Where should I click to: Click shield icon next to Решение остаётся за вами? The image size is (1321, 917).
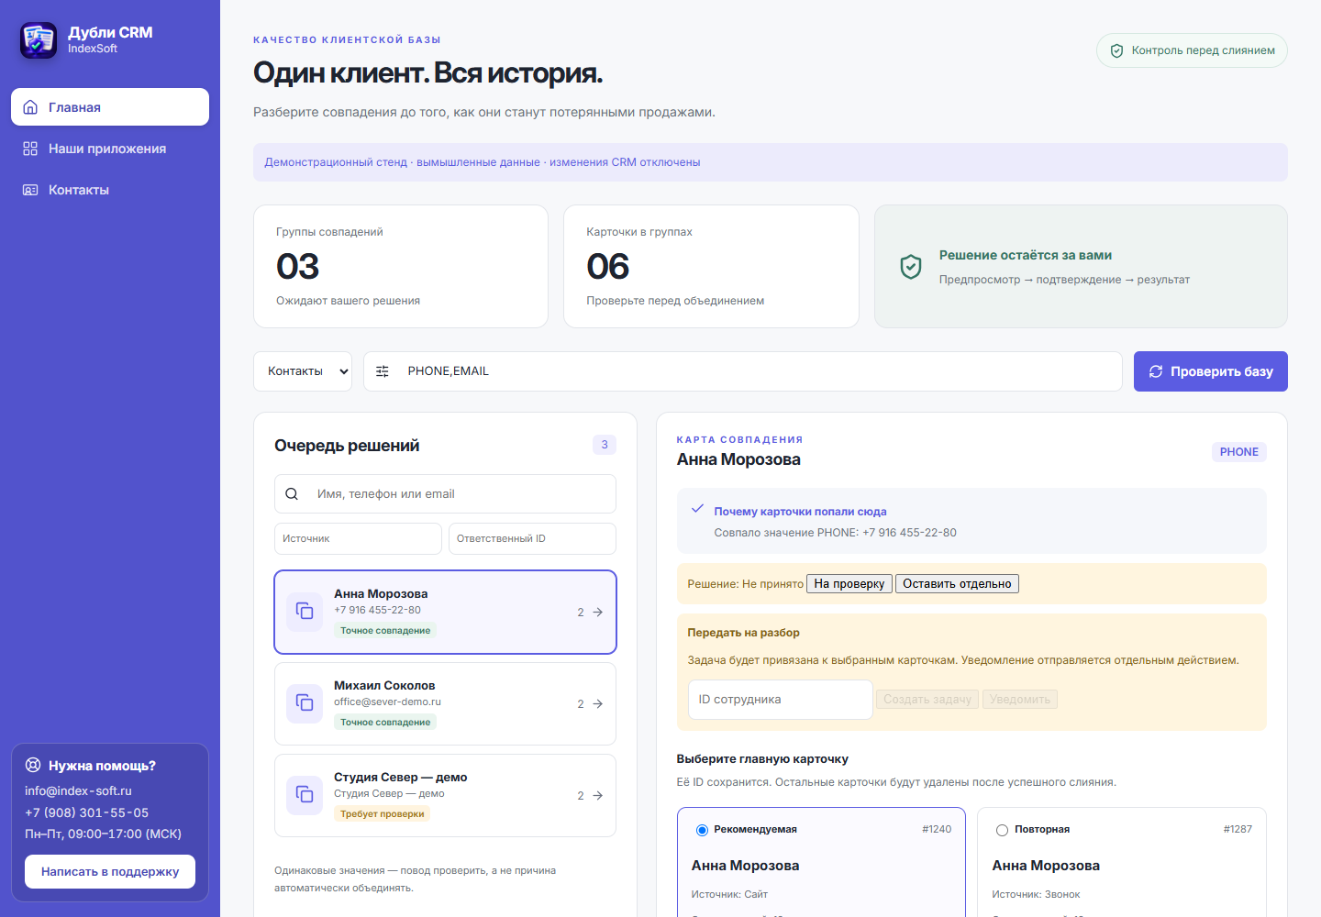pyautogui.click(x=910, y=266)
